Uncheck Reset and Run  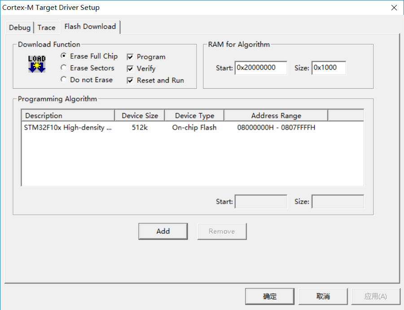point(130,80)
